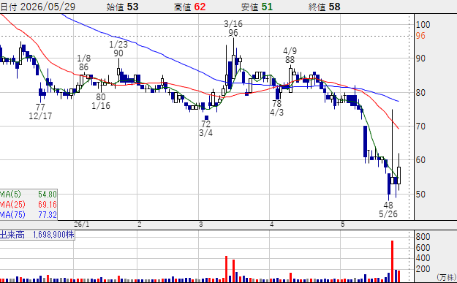Screen dimensions: 457x283
Task: Select the opening price value 53
Action: tap(132, 7)
